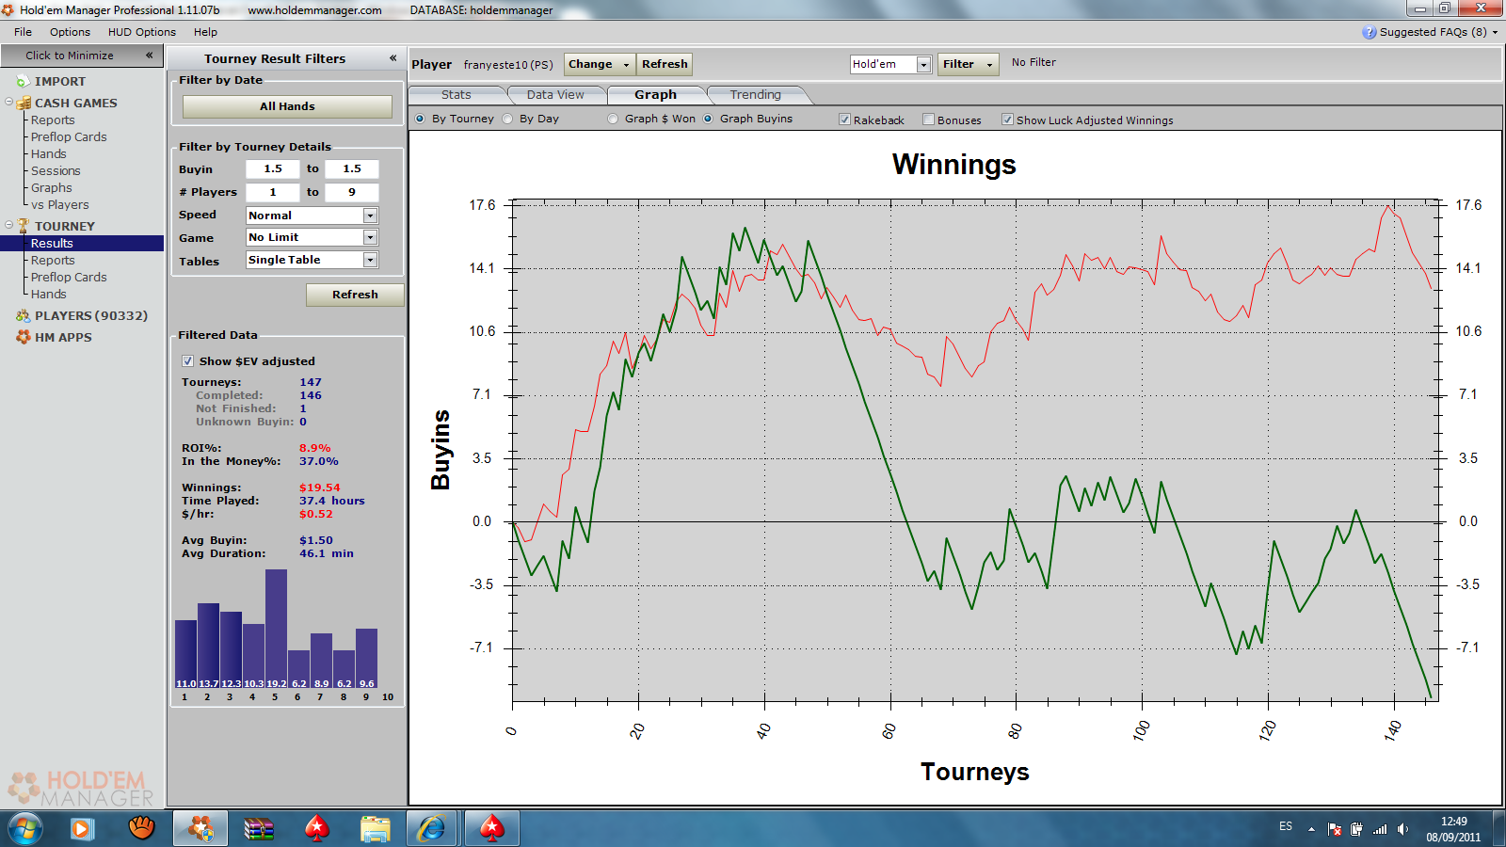Image resolution: width=1506 pixels, height=847 pixels.
Task: Click the minimum Buyin input field
Action: tap(273, 168)
